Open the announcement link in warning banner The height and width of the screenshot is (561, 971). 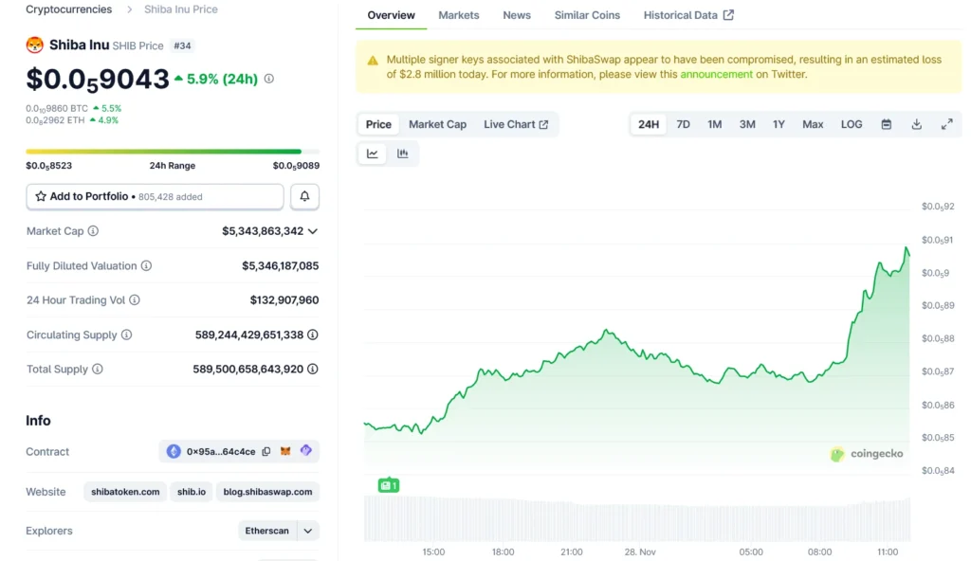point(716,74)
